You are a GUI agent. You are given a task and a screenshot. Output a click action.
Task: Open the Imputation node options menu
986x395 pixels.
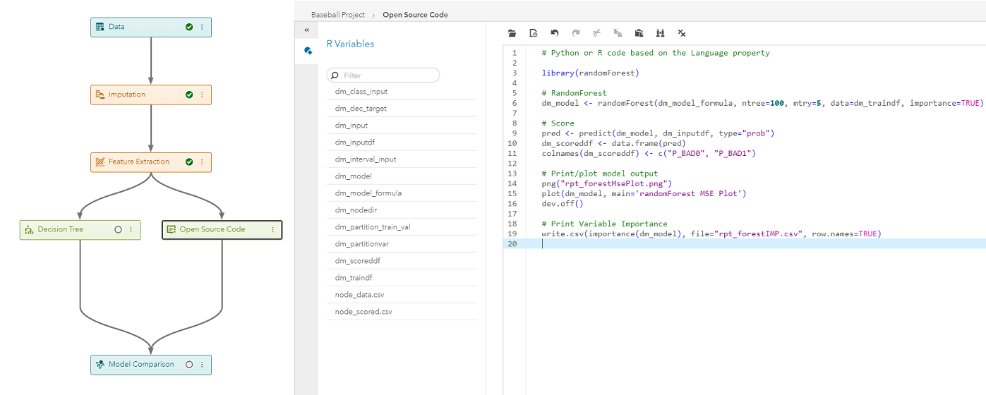coord(202,95)
